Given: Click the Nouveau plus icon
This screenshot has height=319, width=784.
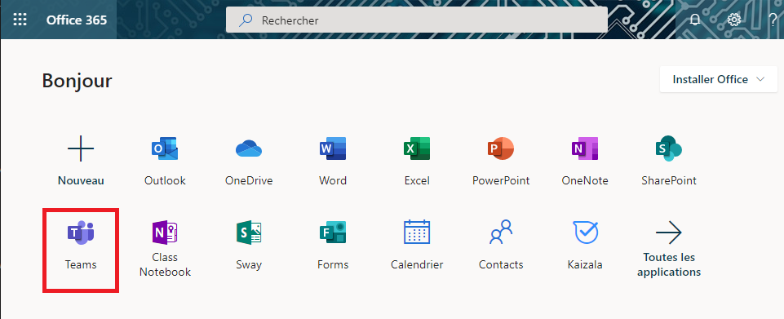Looking at the screenshot, I should pyautogui.click(x=81, y=148).
